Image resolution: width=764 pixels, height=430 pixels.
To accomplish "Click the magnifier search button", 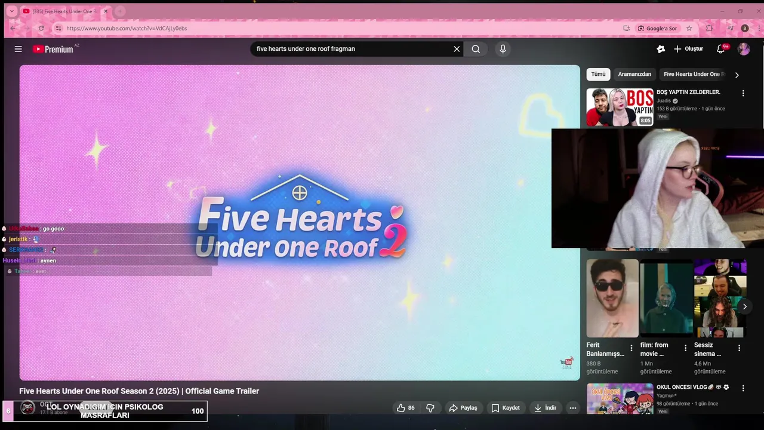I will click(476, 49).
